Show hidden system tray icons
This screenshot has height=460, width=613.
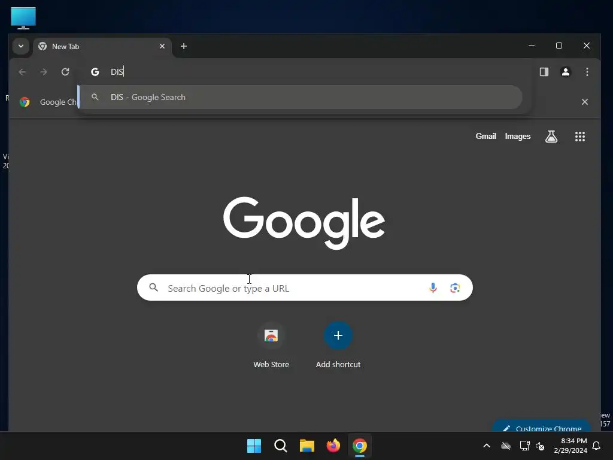click(x=487, y=446)
